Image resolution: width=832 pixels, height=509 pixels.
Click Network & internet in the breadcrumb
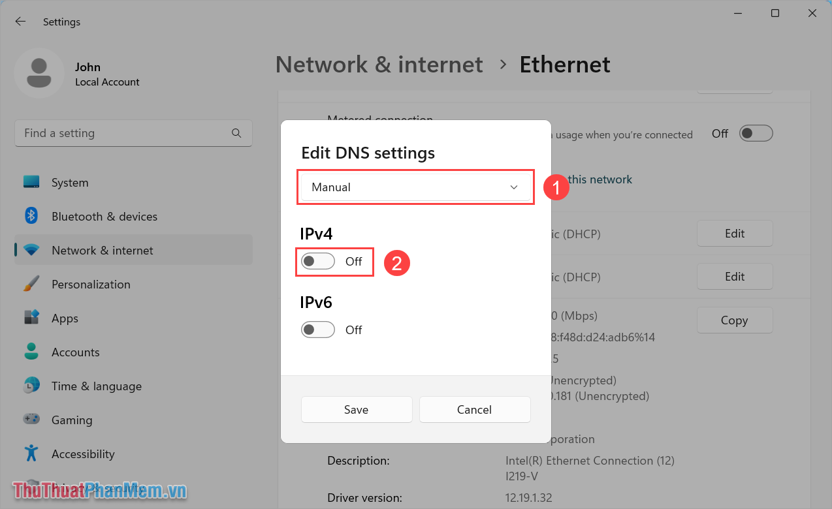coord(379,64)
